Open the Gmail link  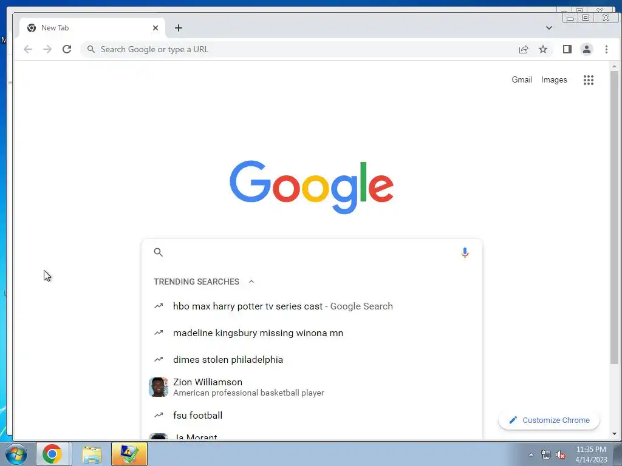(x=522, y=79)
